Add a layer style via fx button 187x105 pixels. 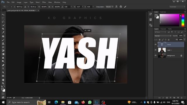[163, 98]
